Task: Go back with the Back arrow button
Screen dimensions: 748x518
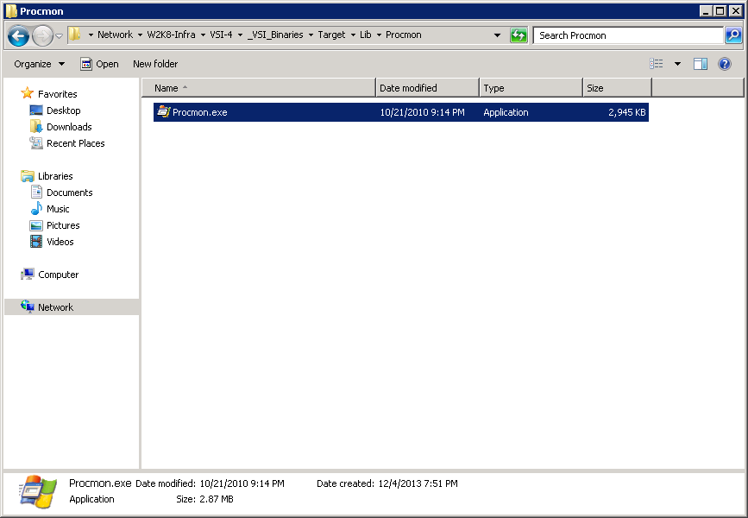Action: (18, 35)
